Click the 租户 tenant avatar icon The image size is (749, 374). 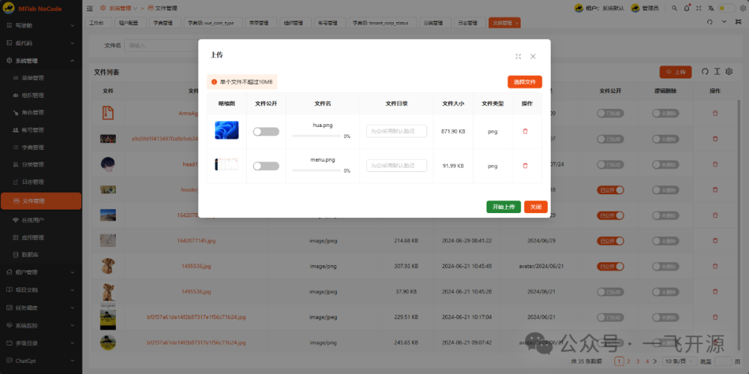coord(578,8)
